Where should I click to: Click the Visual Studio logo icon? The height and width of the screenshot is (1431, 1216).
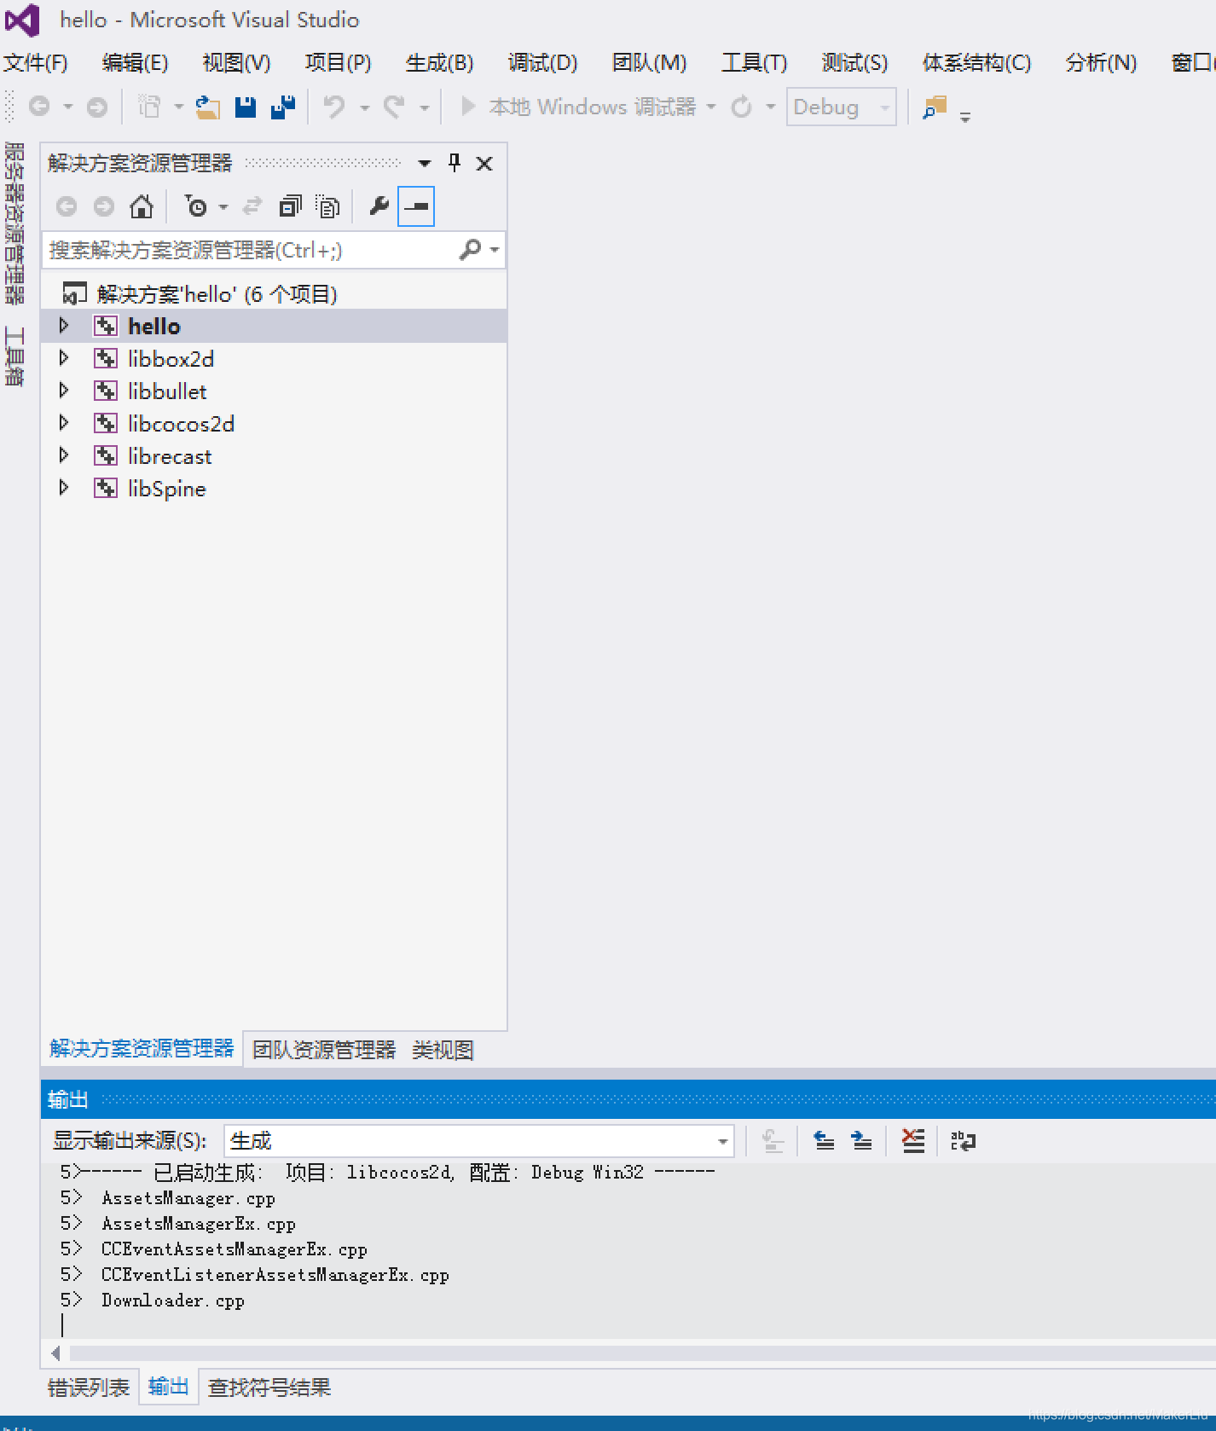tap(23, 20)
